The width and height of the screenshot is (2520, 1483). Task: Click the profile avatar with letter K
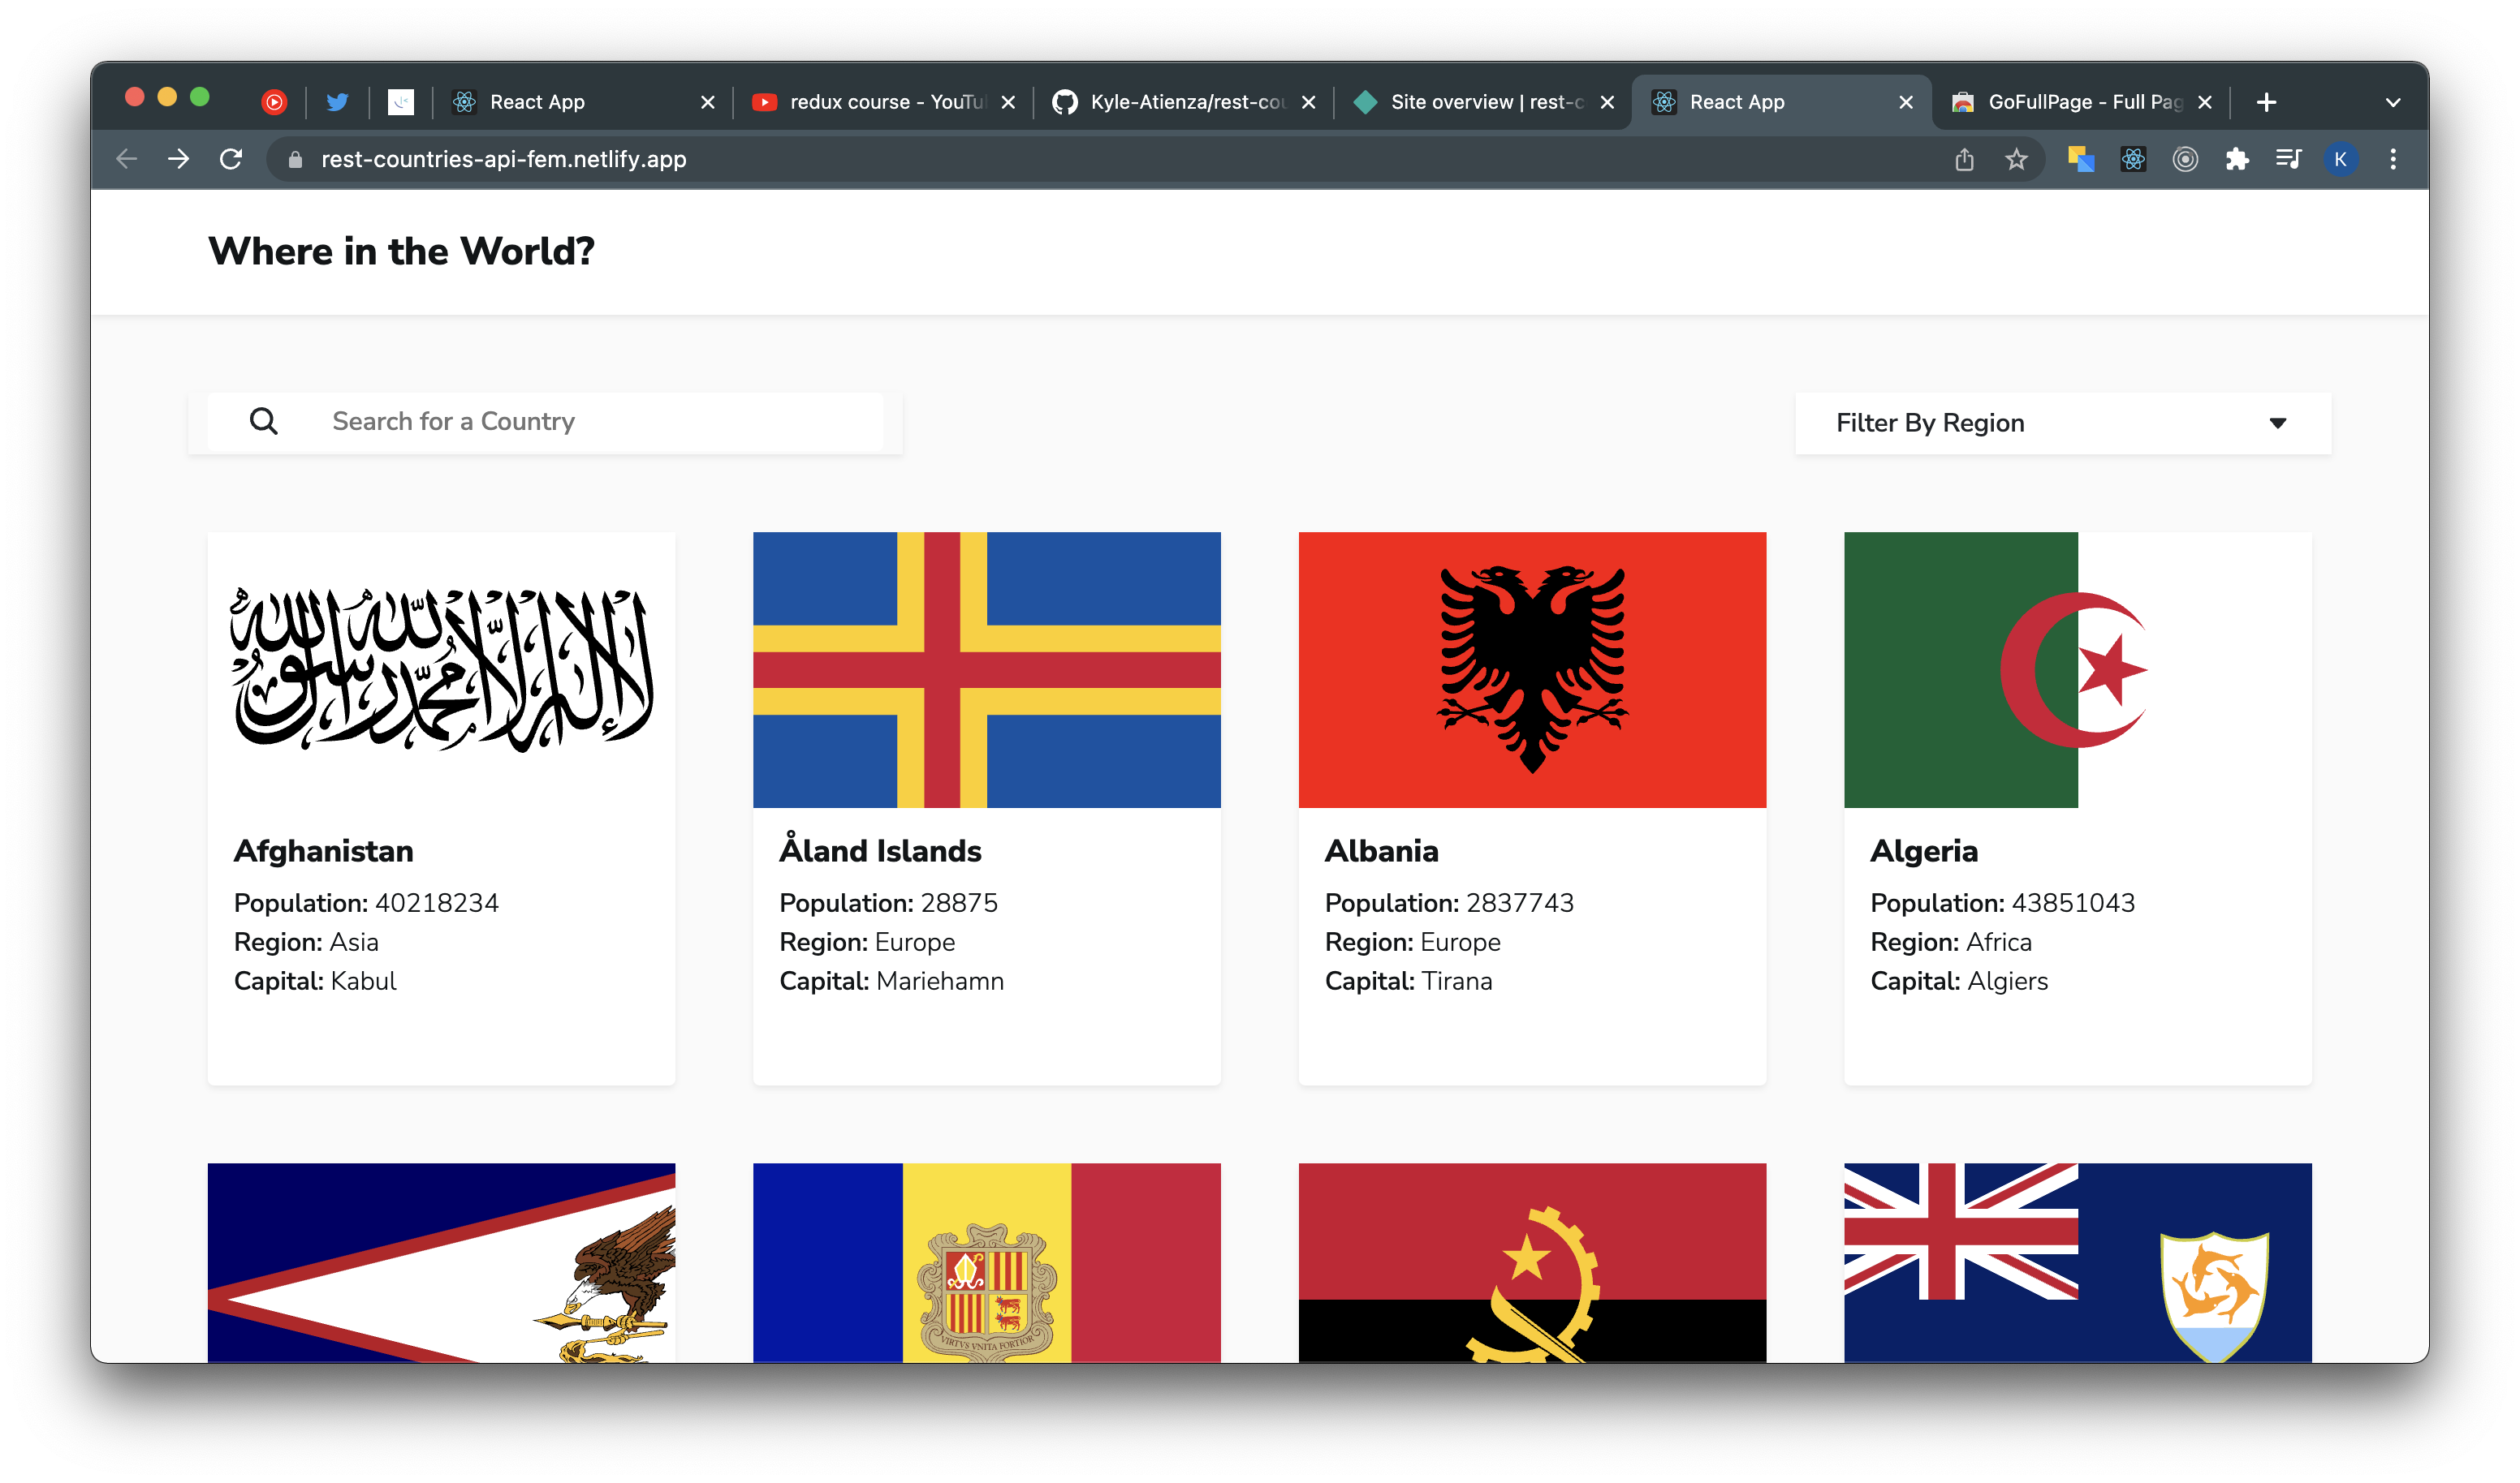[x=2340, y=159]
